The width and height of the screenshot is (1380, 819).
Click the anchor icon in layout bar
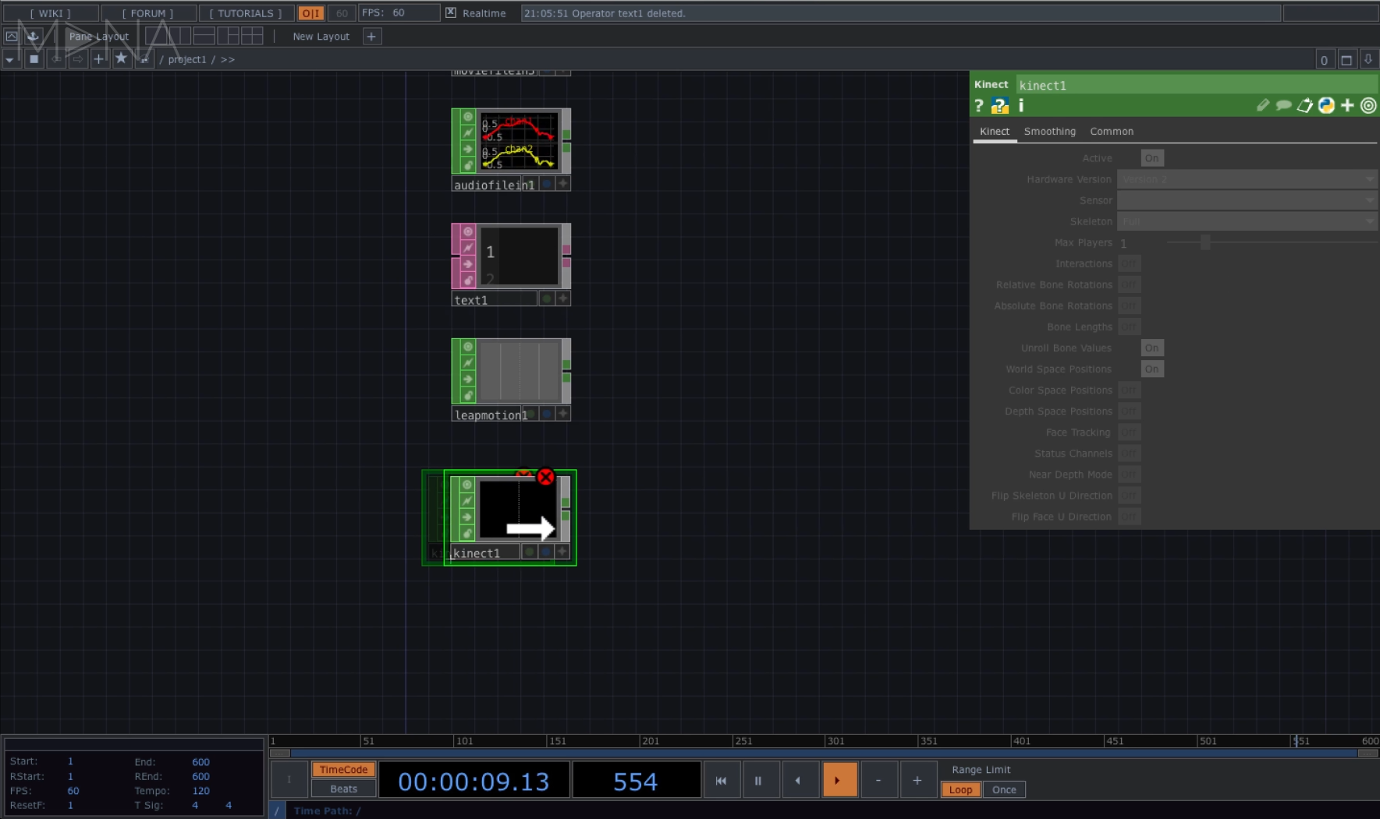(x=34, y=37)
